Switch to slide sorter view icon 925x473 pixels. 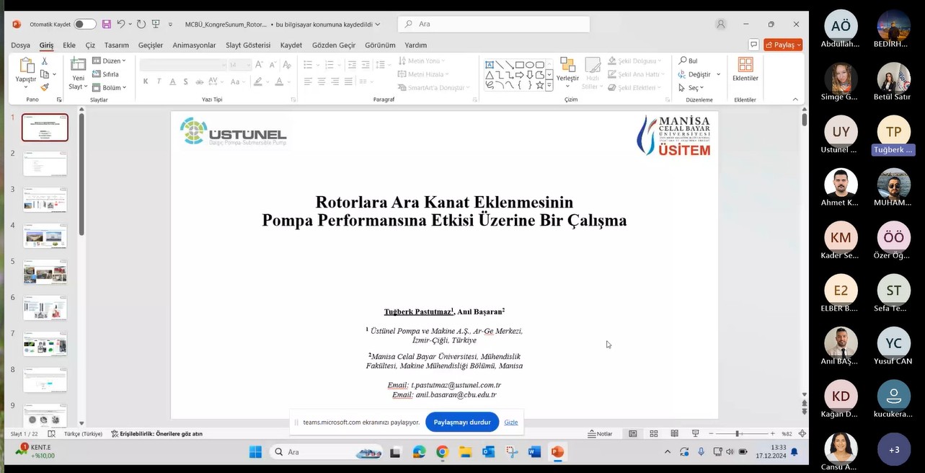[x=654, y=434]
